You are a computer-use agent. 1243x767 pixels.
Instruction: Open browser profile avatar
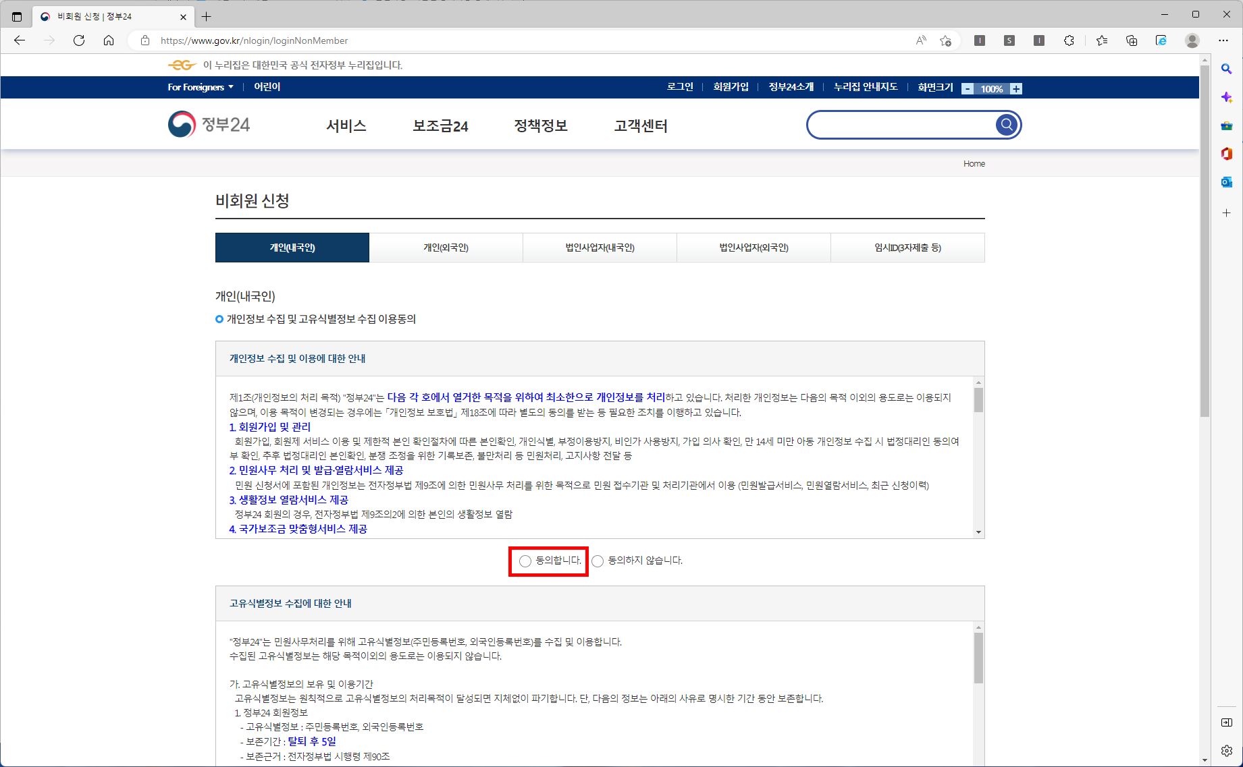pyautogui.click(x=1192, y=40)
